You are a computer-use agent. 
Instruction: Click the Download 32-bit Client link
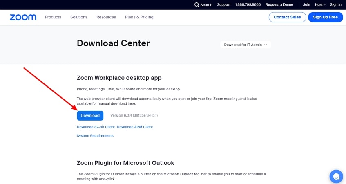click(x=96, y=127)
